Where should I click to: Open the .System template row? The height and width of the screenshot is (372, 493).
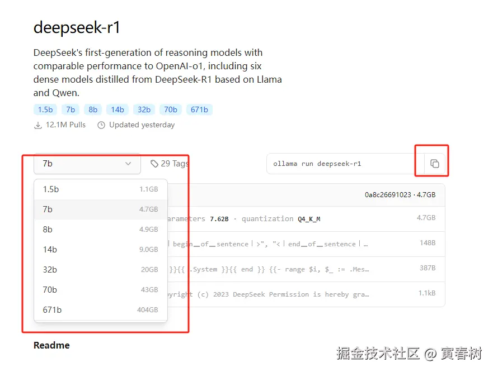point(306,269)
